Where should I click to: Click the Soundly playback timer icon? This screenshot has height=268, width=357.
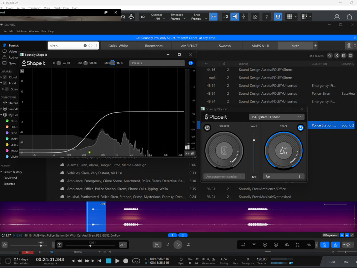(60, 245)
